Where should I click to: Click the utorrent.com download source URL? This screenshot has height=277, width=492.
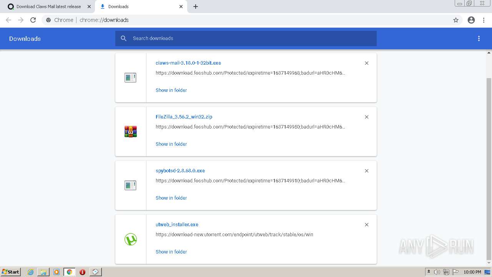point(234,235)
